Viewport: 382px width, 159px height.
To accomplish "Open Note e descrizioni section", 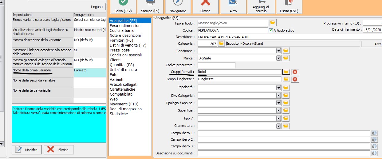I will [x=125, y=36].
